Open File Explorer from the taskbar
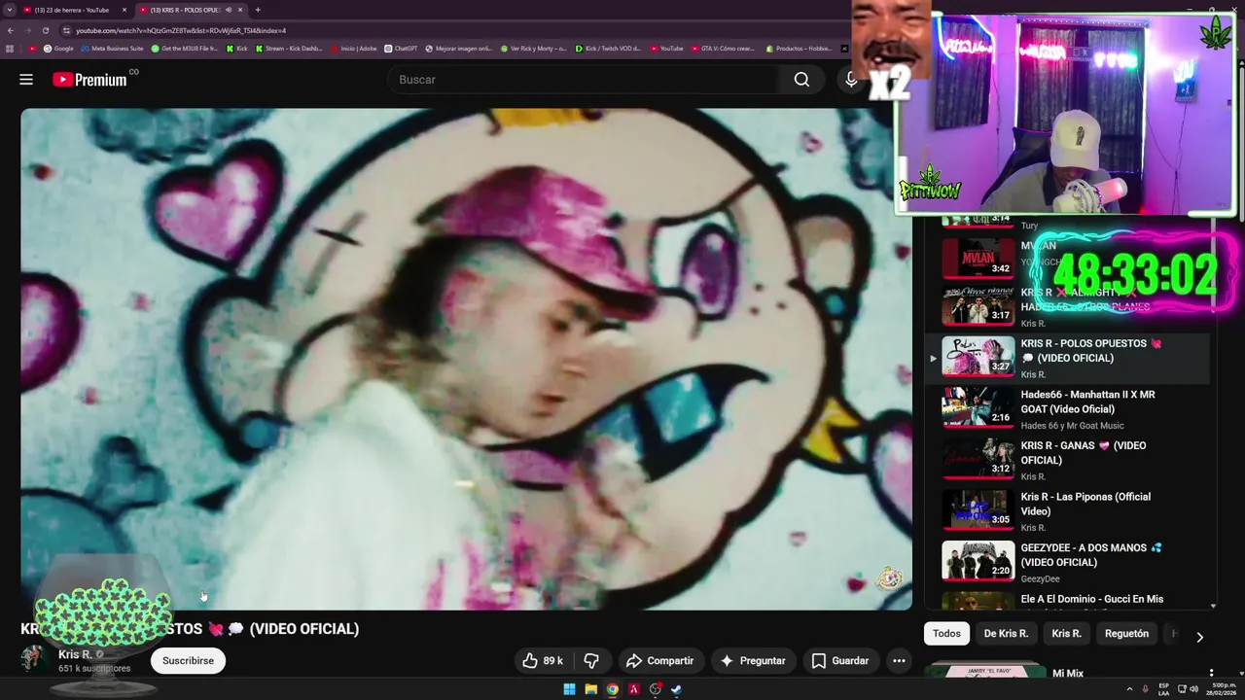The width and height of the screenshot is (1245, 700). [x=590, y=689]
